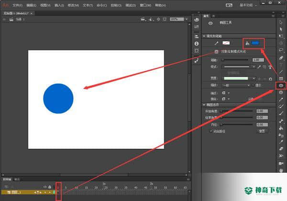
Task: Select the Hand tool
Action: pos(281,170)
